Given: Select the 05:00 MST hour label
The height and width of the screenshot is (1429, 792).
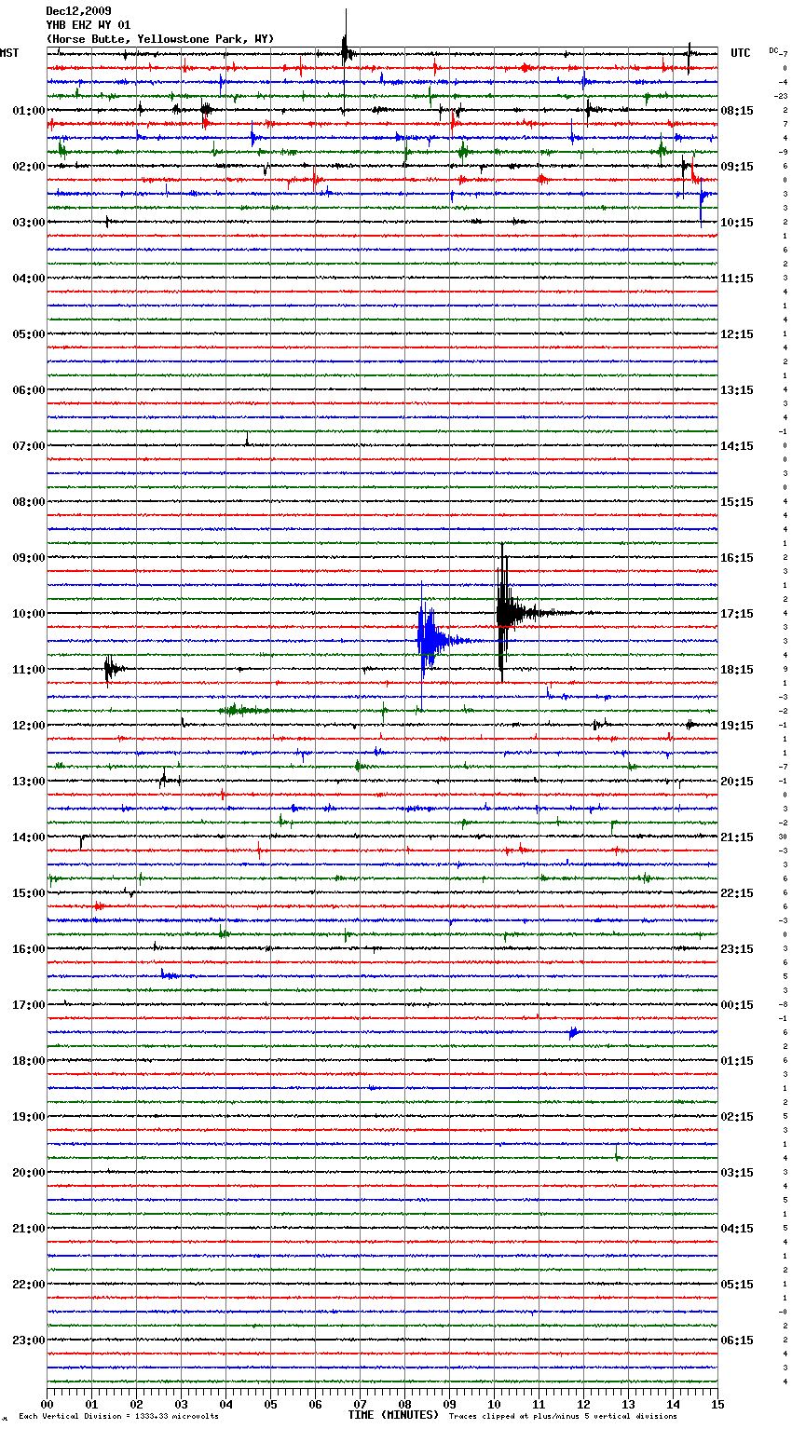Looking at the screenshot, I should [x=29, y=334].
